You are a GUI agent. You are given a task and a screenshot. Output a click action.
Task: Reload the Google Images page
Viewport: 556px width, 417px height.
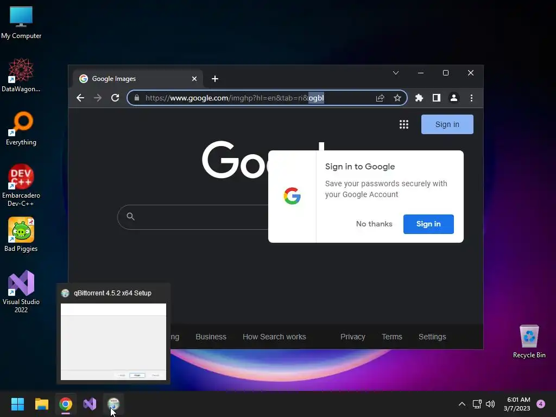(x=115, y=98)
